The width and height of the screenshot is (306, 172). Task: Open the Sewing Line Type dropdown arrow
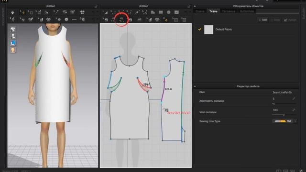[x=295, y=121]
